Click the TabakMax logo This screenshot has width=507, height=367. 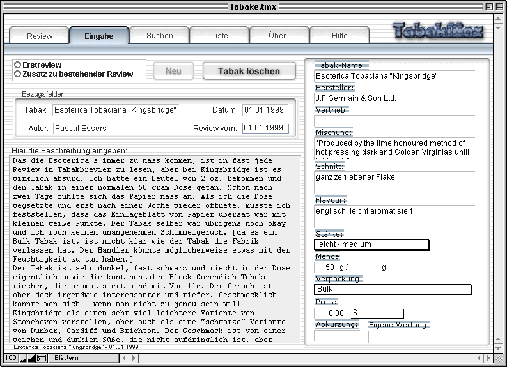pos(438,32)
